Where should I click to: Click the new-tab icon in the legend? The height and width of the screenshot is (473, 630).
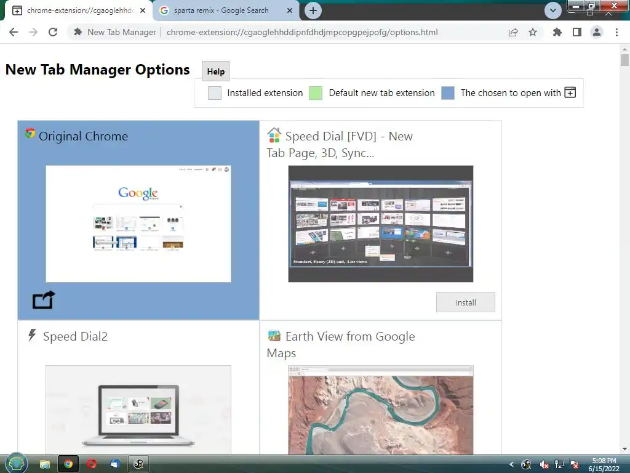tap(570, 92)
